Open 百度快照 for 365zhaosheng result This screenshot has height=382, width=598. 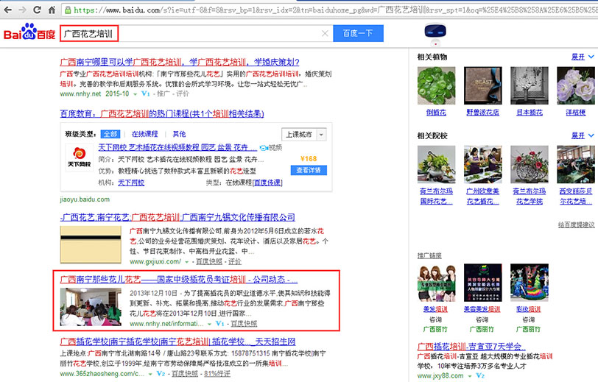pyautogui.click(x=185, y=374)
